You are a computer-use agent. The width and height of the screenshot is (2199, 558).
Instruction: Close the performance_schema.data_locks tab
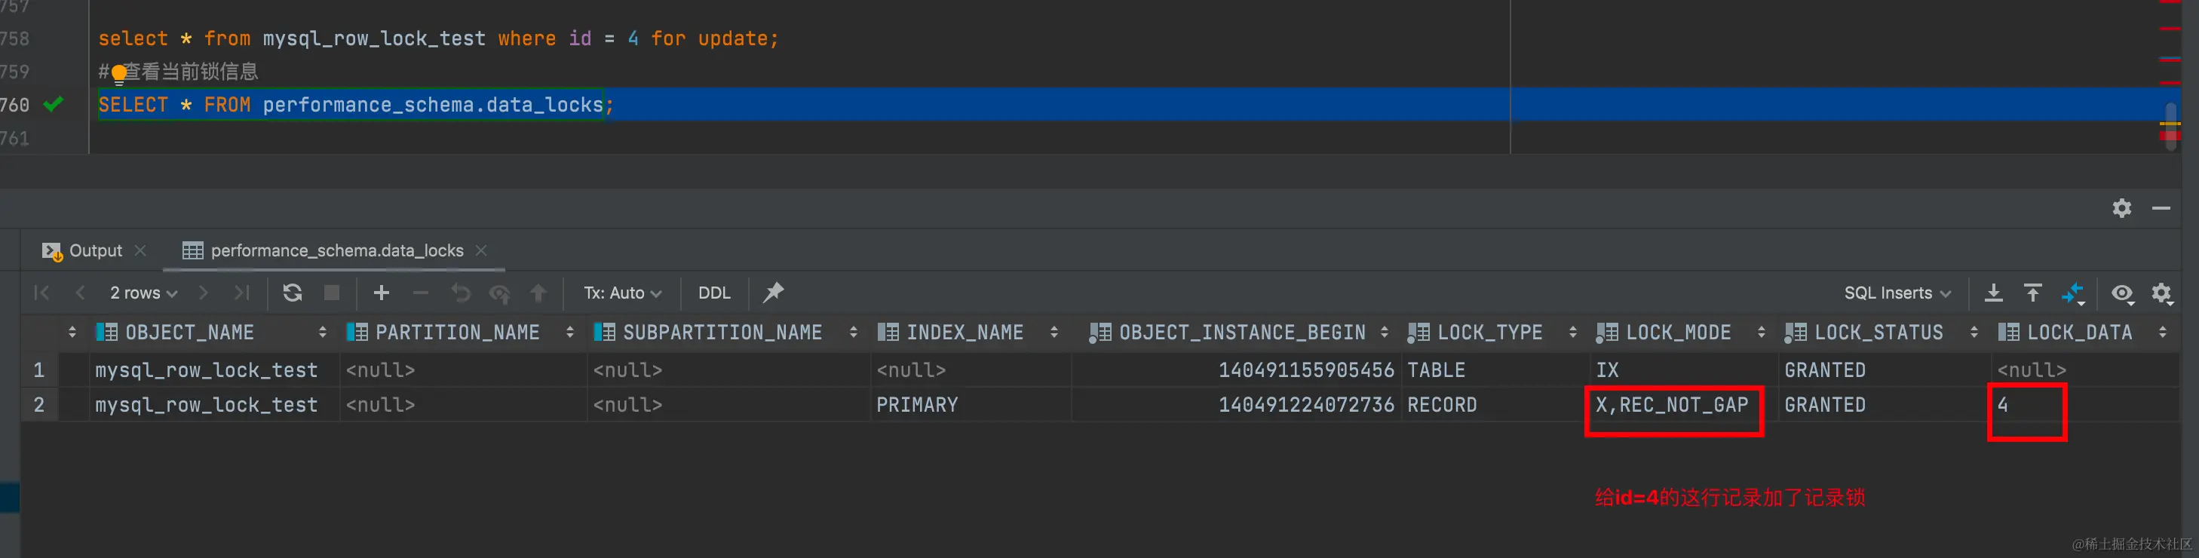point(481,250)
